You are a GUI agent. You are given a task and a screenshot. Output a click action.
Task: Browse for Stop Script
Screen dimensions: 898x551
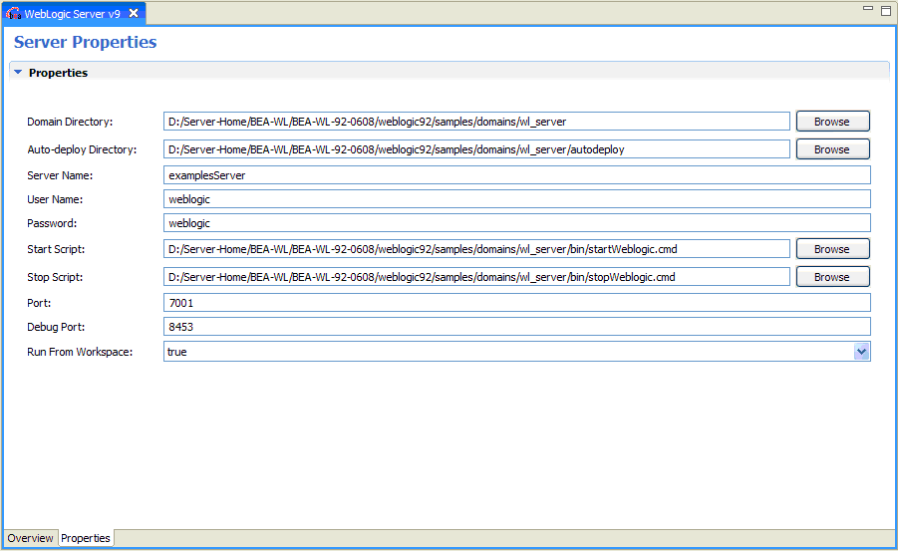coord(832,277)
